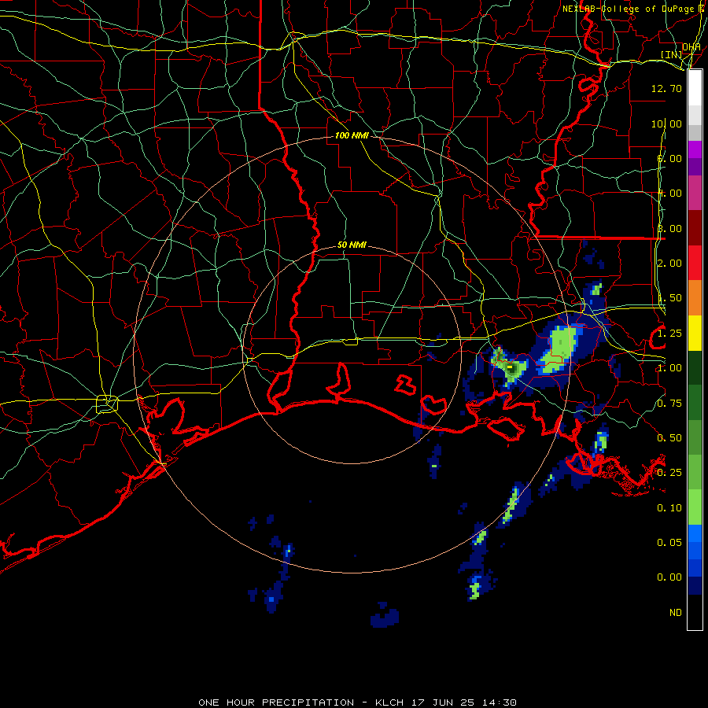Click the ND legend label
Viewport: 708px width, 708px height.
click(x=676, y=613)
